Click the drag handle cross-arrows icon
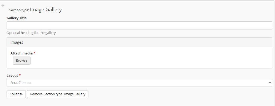The width and height of the screenshot is (275, 106). [x=3, y=6]
